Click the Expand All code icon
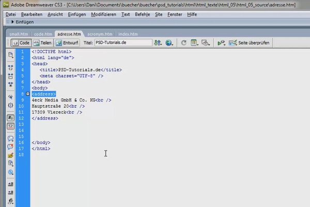Screen dimensions: 310x207 11,84
